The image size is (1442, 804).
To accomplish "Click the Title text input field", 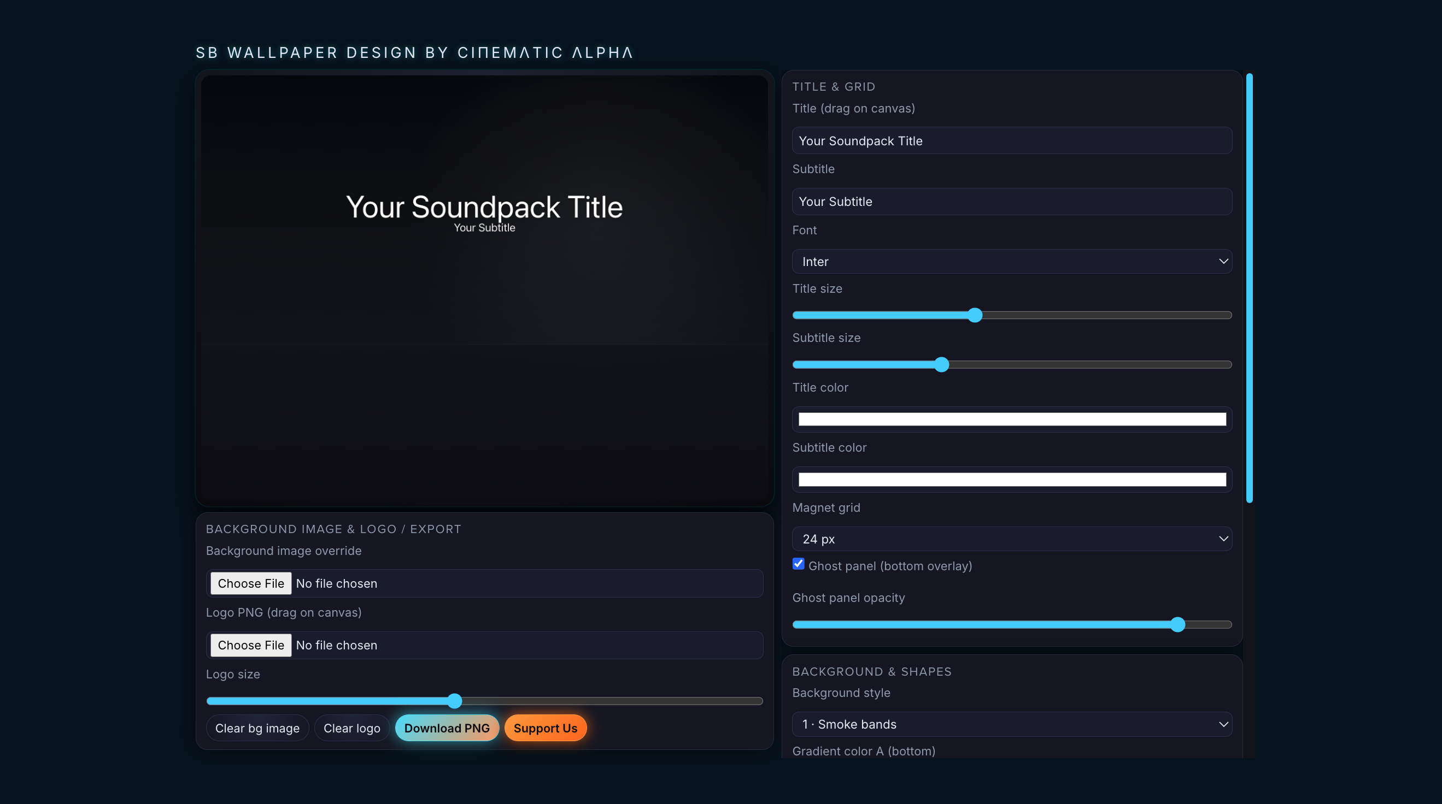I will coord(1011,140).
